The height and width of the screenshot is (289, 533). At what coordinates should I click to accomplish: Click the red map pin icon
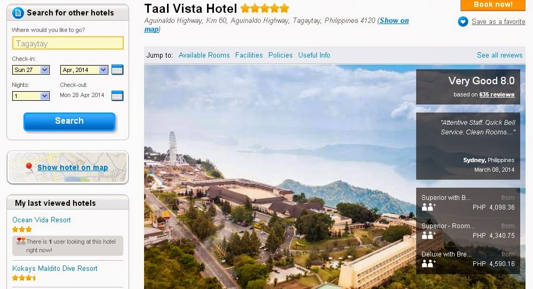29,167
